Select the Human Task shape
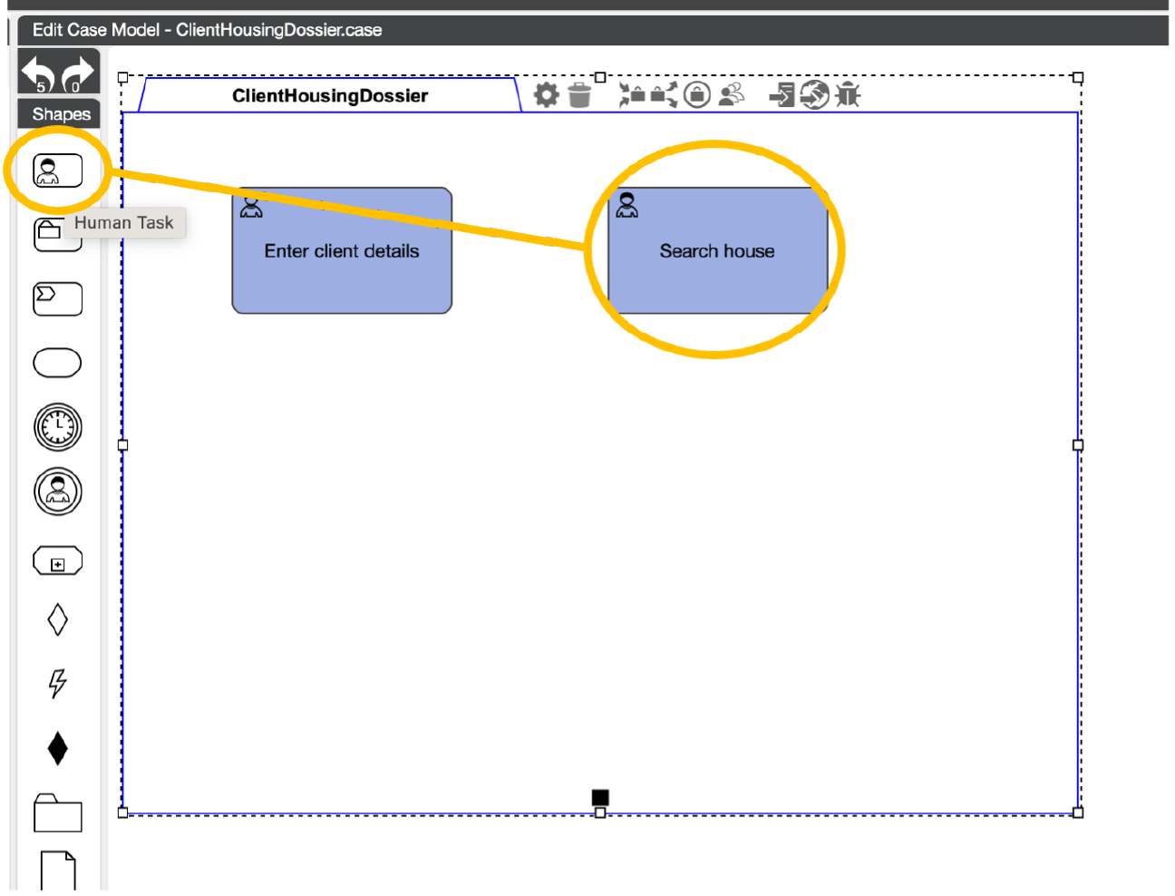The width and height of the screenshot is (1175, 896). (x=57, y=170)
